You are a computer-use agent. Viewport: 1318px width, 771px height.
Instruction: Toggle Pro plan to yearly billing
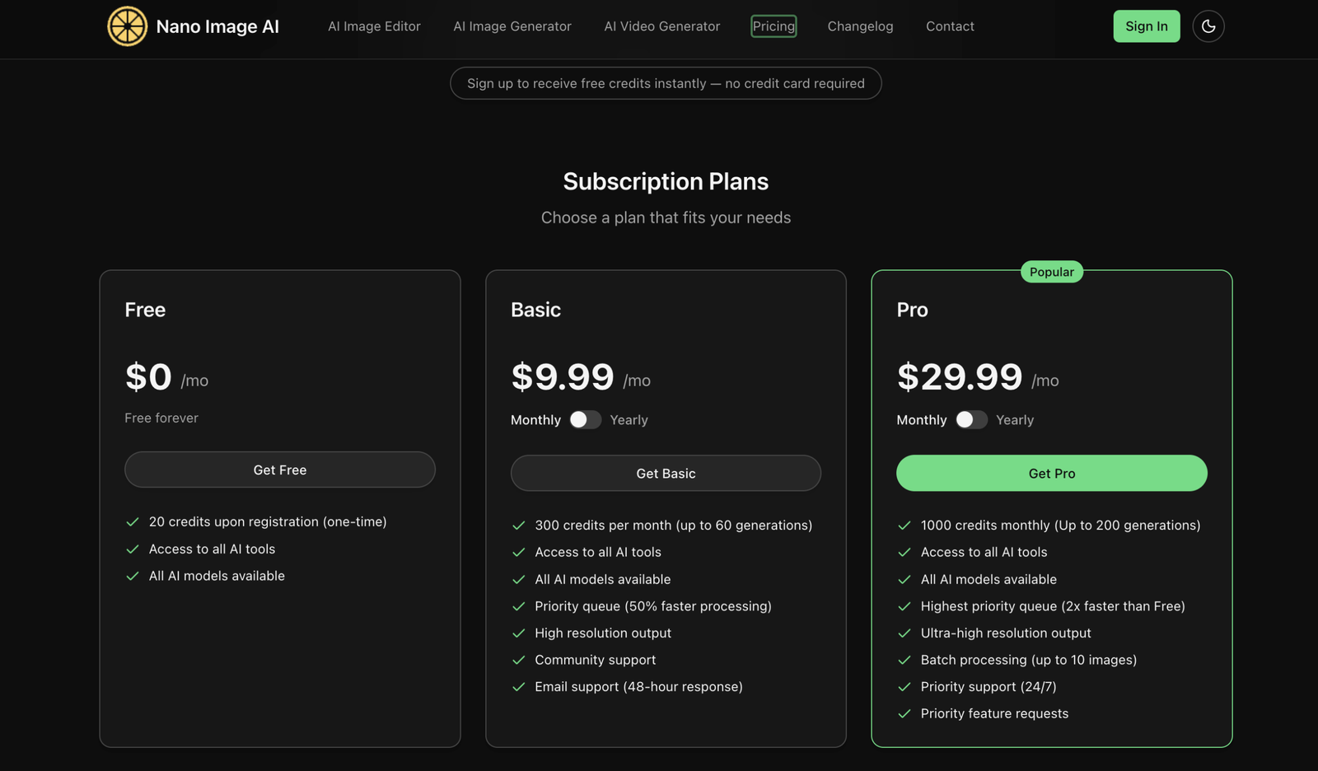pyautogui.click(x=971, y=420)
